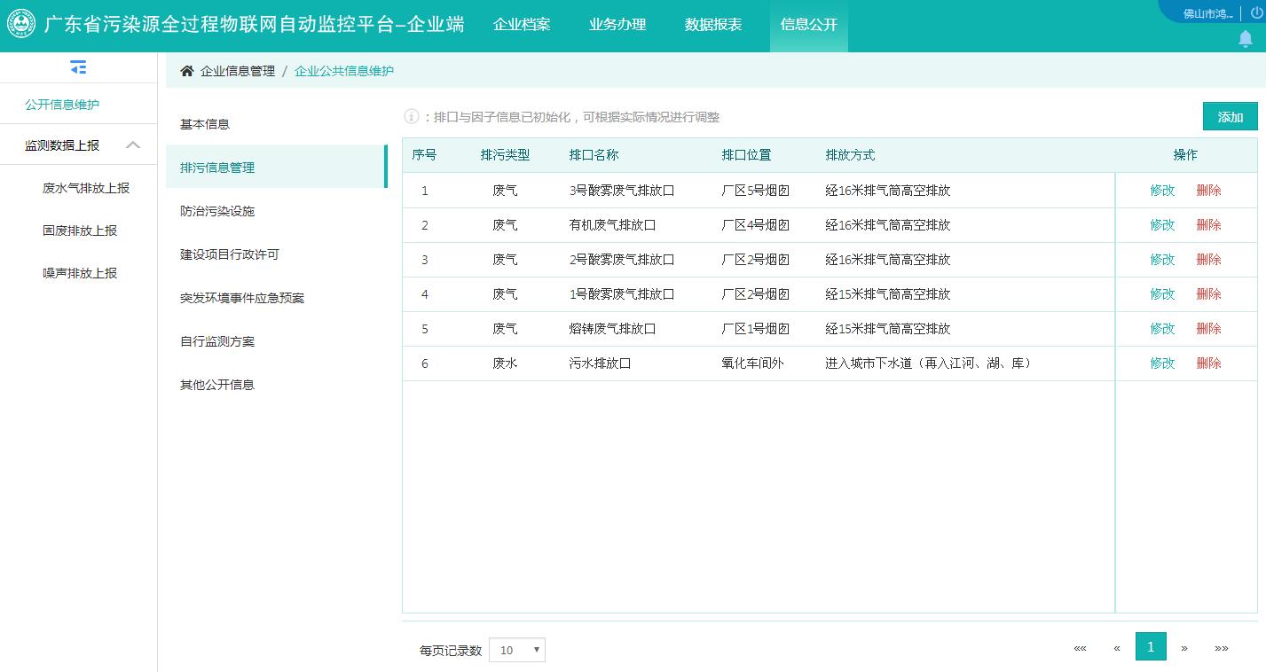Open notifications with the bell icon
The width and height of the screenshot is (1266, 672).
(x=1246, y=39)
